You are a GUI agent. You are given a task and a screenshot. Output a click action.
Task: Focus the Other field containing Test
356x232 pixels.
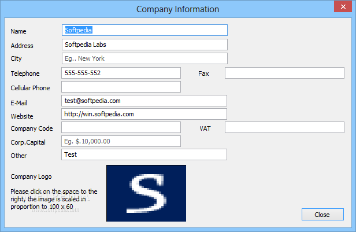[x=144, y=154]
